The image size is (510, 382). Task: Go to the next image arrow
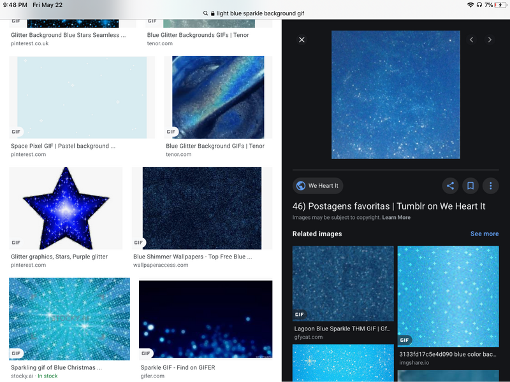click(x=490, y=39)
